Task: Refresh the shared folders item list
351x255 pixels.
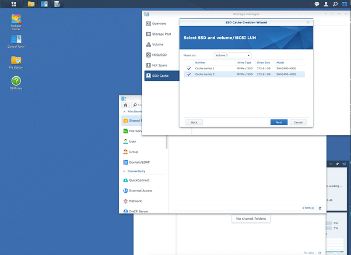Action: [x=320, y=207]
